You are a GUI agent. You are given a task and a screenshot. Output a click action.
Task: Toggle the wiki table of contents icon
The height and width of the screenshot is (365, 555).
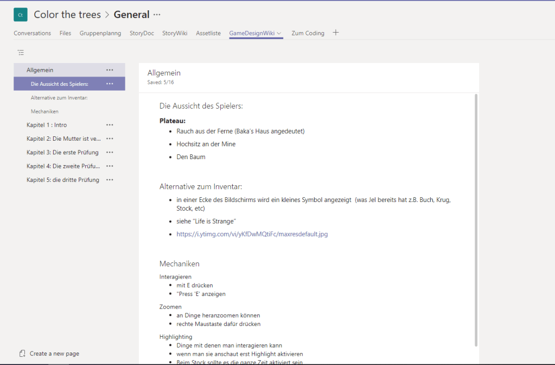pos(21,53)
